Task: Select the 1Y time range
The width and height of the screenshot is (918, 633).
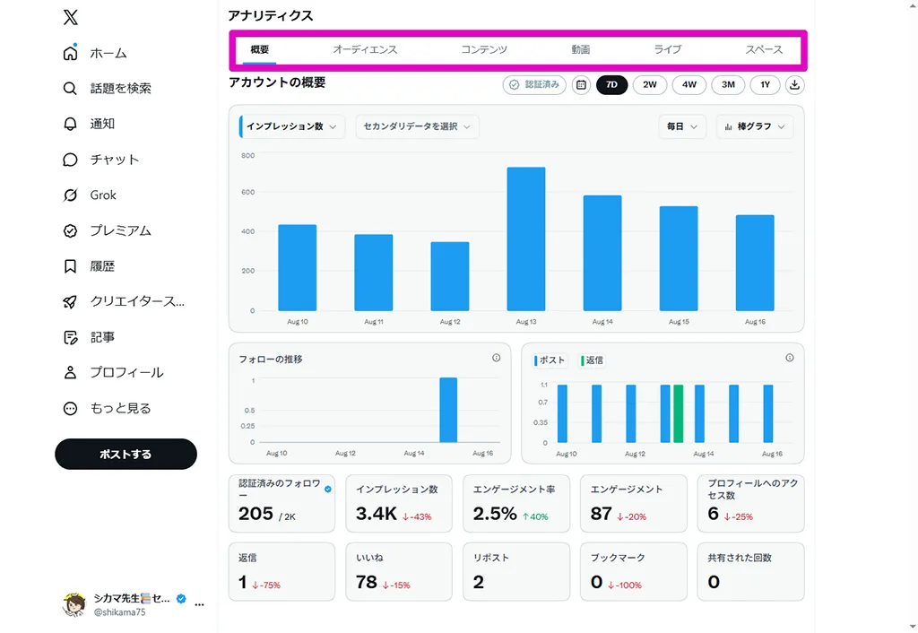Action: (766, 85)
